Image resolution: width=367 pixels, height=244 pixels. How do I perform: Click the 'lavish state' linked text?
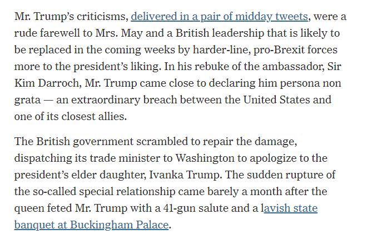coord(290,208)
